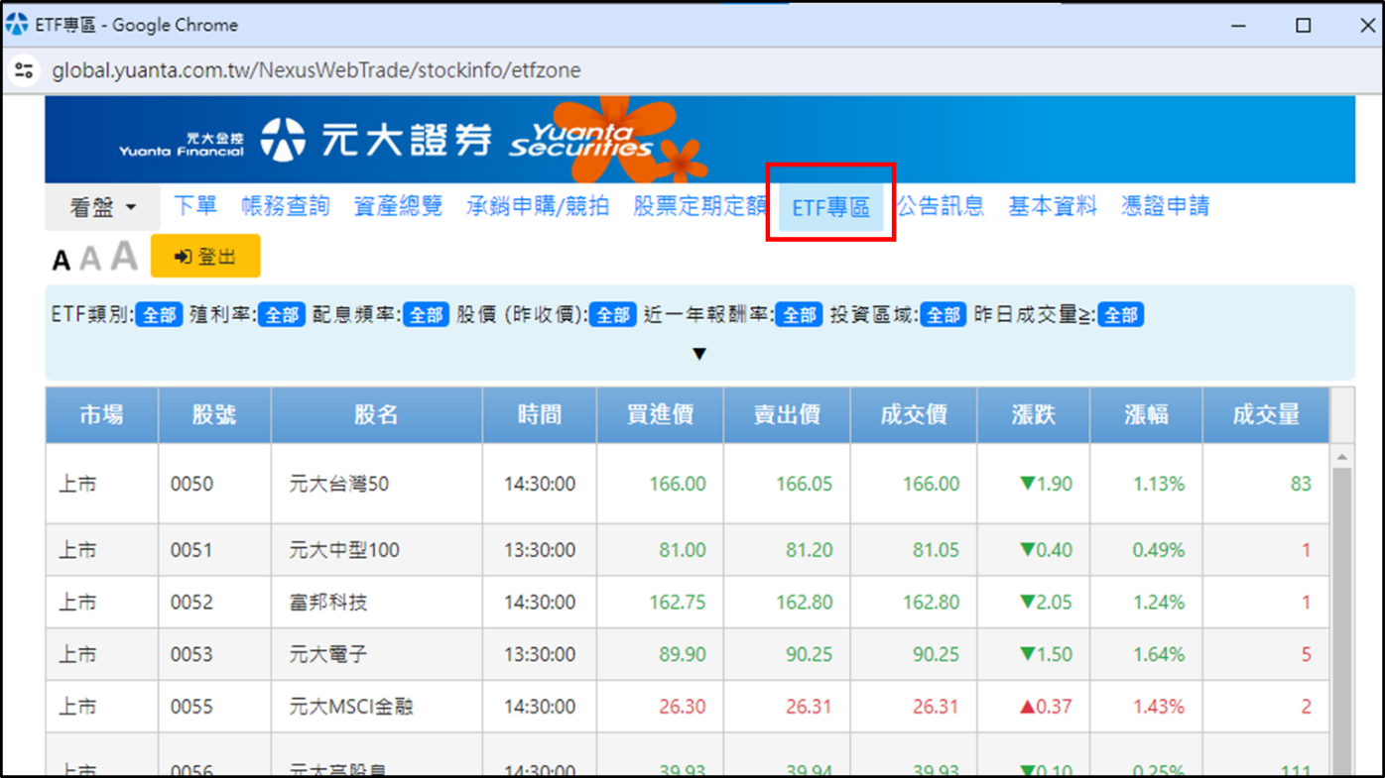Screen dimensions: 1385x778
Task: Click the buy price 81.00 of 0051
Action: coord(683,550)
